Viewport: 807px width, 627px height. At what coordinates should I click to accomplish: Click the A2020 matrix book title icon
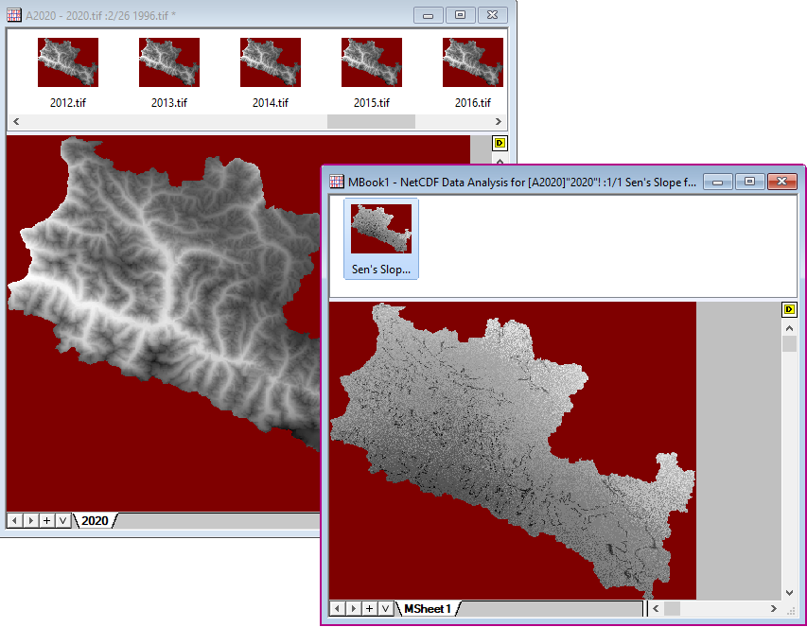coord(14,15)
